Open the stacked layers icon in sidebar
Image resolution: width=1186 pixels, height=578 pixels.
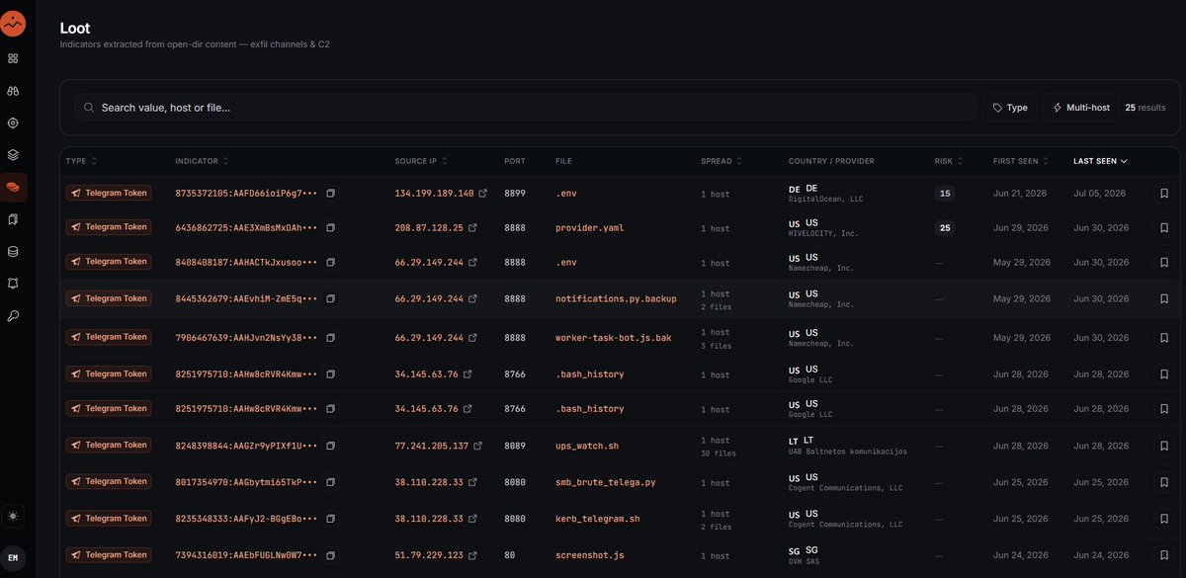13,155
